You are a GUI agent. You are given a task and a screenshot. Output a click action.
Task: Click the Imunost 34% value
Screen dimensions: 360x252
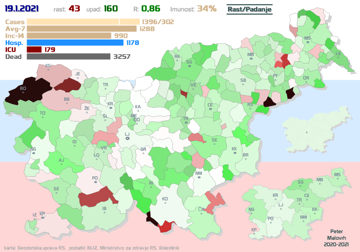click(206, 9)
